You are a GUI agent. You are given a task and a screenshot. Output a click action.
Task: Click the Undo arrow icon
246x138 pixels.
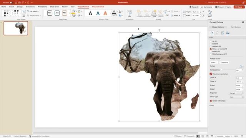pos(23,3)
